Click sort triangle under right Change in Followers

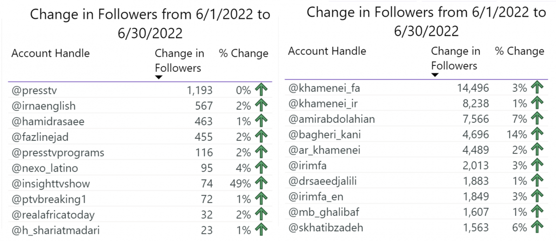tap(435, 75)
